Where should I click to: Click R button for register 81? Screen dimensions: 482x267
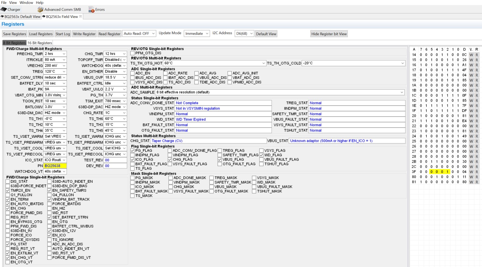tap(477, 182)
